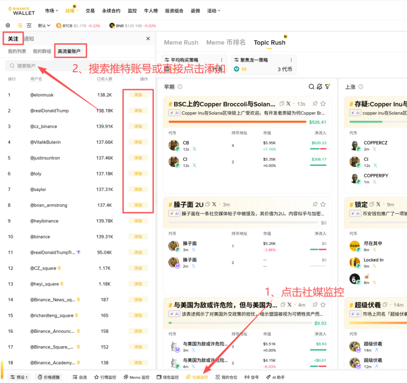Screen dimensions: 407x384
Task: Copy icon on BSC上的Copper Broccoli topic
Action: [281, 104]
